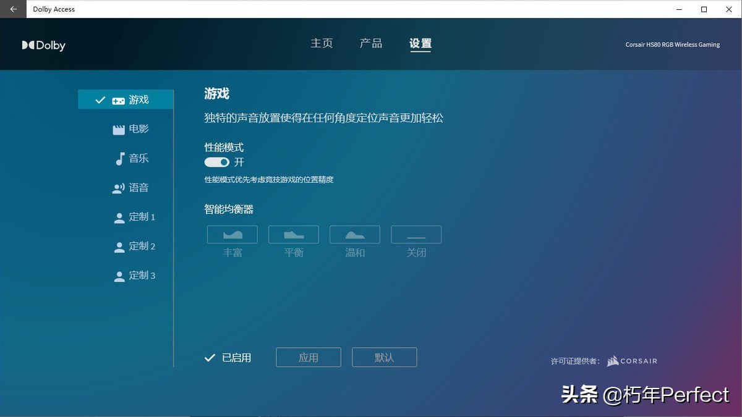Turn off the 性能模式 switch
Image resolution: width=742 pixels, height=417 pixels.
point(216,162)
